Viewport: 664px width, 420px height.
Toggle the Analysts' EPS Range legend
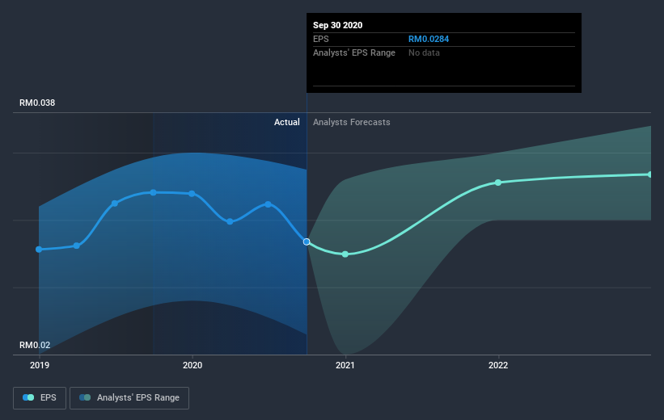point(129,397)
